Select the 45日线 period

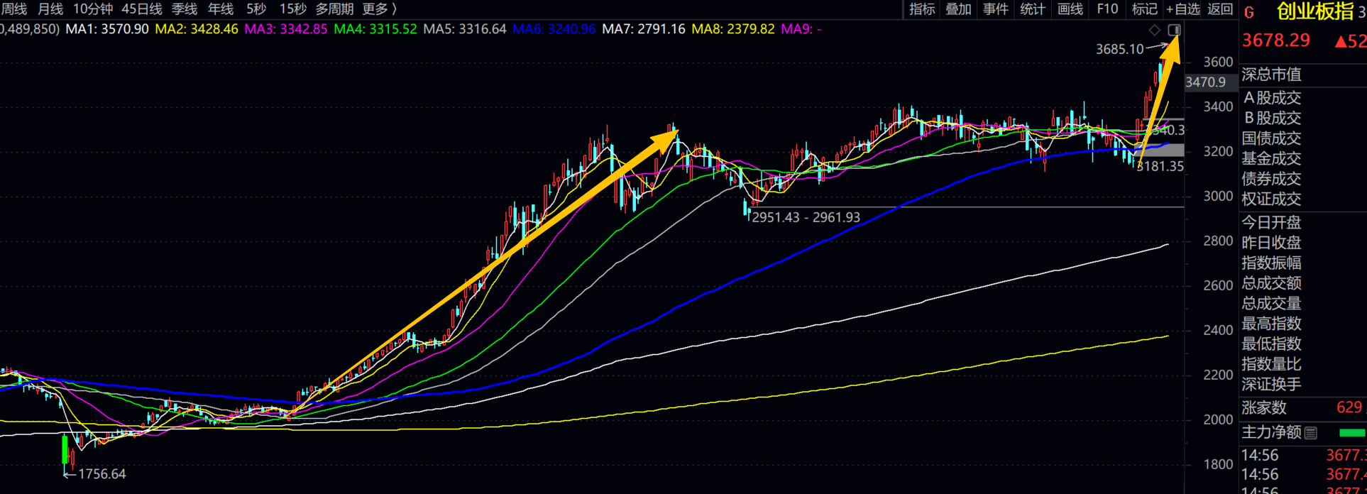click(x=142, y=9)
